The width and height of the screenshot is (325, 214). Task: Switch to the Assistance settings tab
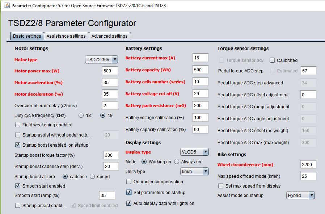66,36
